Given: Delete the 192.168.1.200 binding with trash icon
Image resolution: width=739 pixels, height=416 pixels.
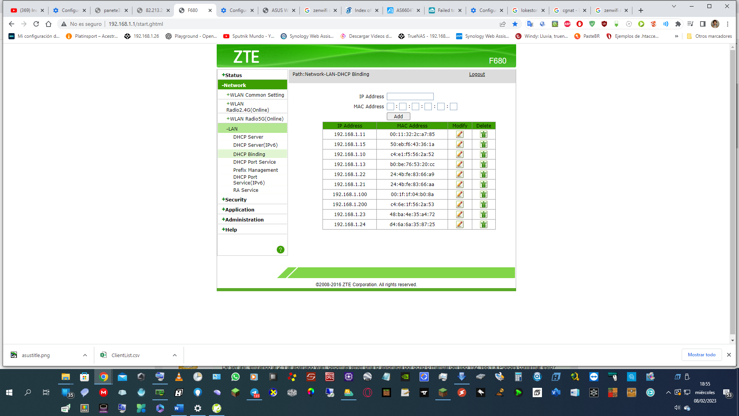Looking at the screenshot, I should click(x=483, y=205).
